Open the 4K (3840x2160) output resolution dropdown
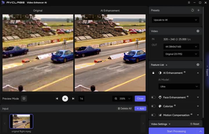This screenshot has height=134, width=209. point(181,47)
